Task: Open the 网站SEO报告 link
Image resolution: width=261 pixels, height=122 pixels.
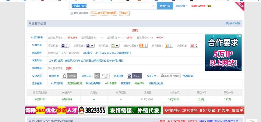Action: pos(233,23)
